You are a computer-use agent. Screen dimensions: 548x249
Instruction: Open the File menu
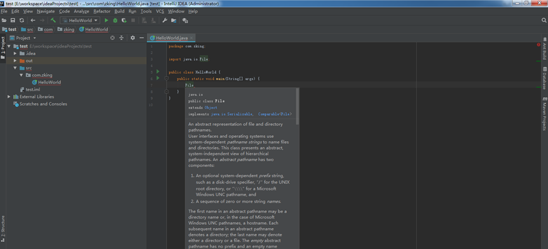[x=4, y=11]
